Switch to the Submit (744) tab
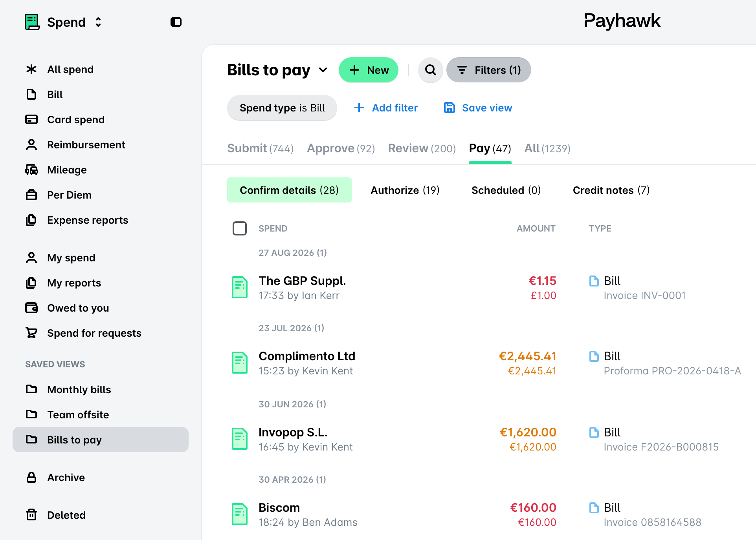 pyautogui.click(x=261, y=148)
